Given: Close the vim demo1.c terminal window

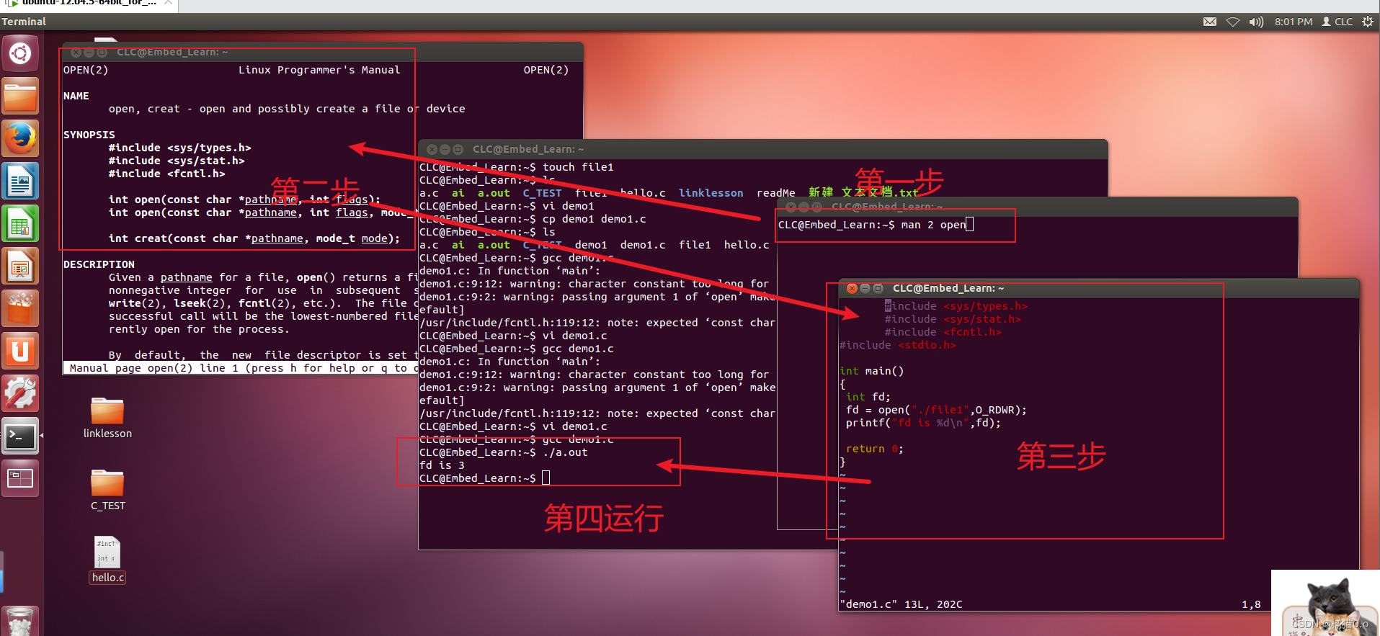Looking at the screenshot, I should 852,288.
